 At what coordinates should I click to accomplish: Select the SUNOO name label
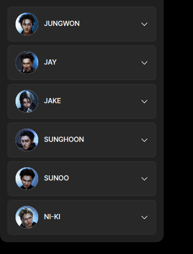click(57, 178)
